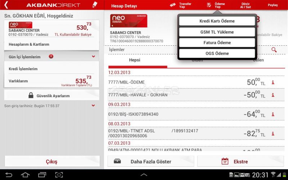This screenshot has width=288, height=180.
Task: Open Hesaplarım & Kartlarım
Action: coord(51,44)
